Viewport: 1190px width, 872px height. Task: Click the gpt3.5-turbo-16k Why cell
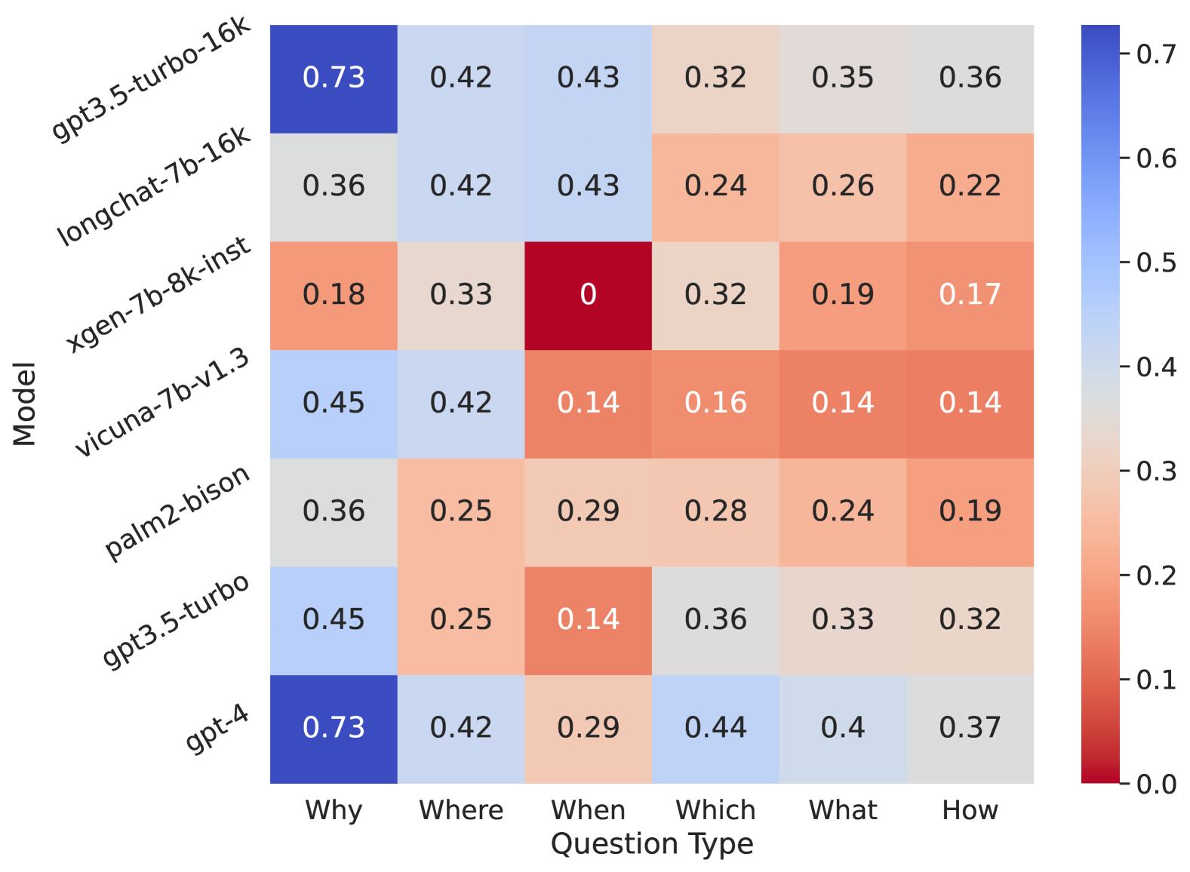pyautogui.click(x=334, y=78)
